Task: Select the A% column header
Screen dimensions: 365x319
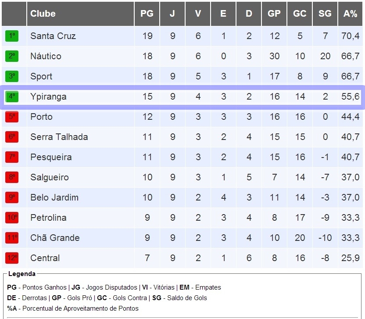Action: coord(351,14)
